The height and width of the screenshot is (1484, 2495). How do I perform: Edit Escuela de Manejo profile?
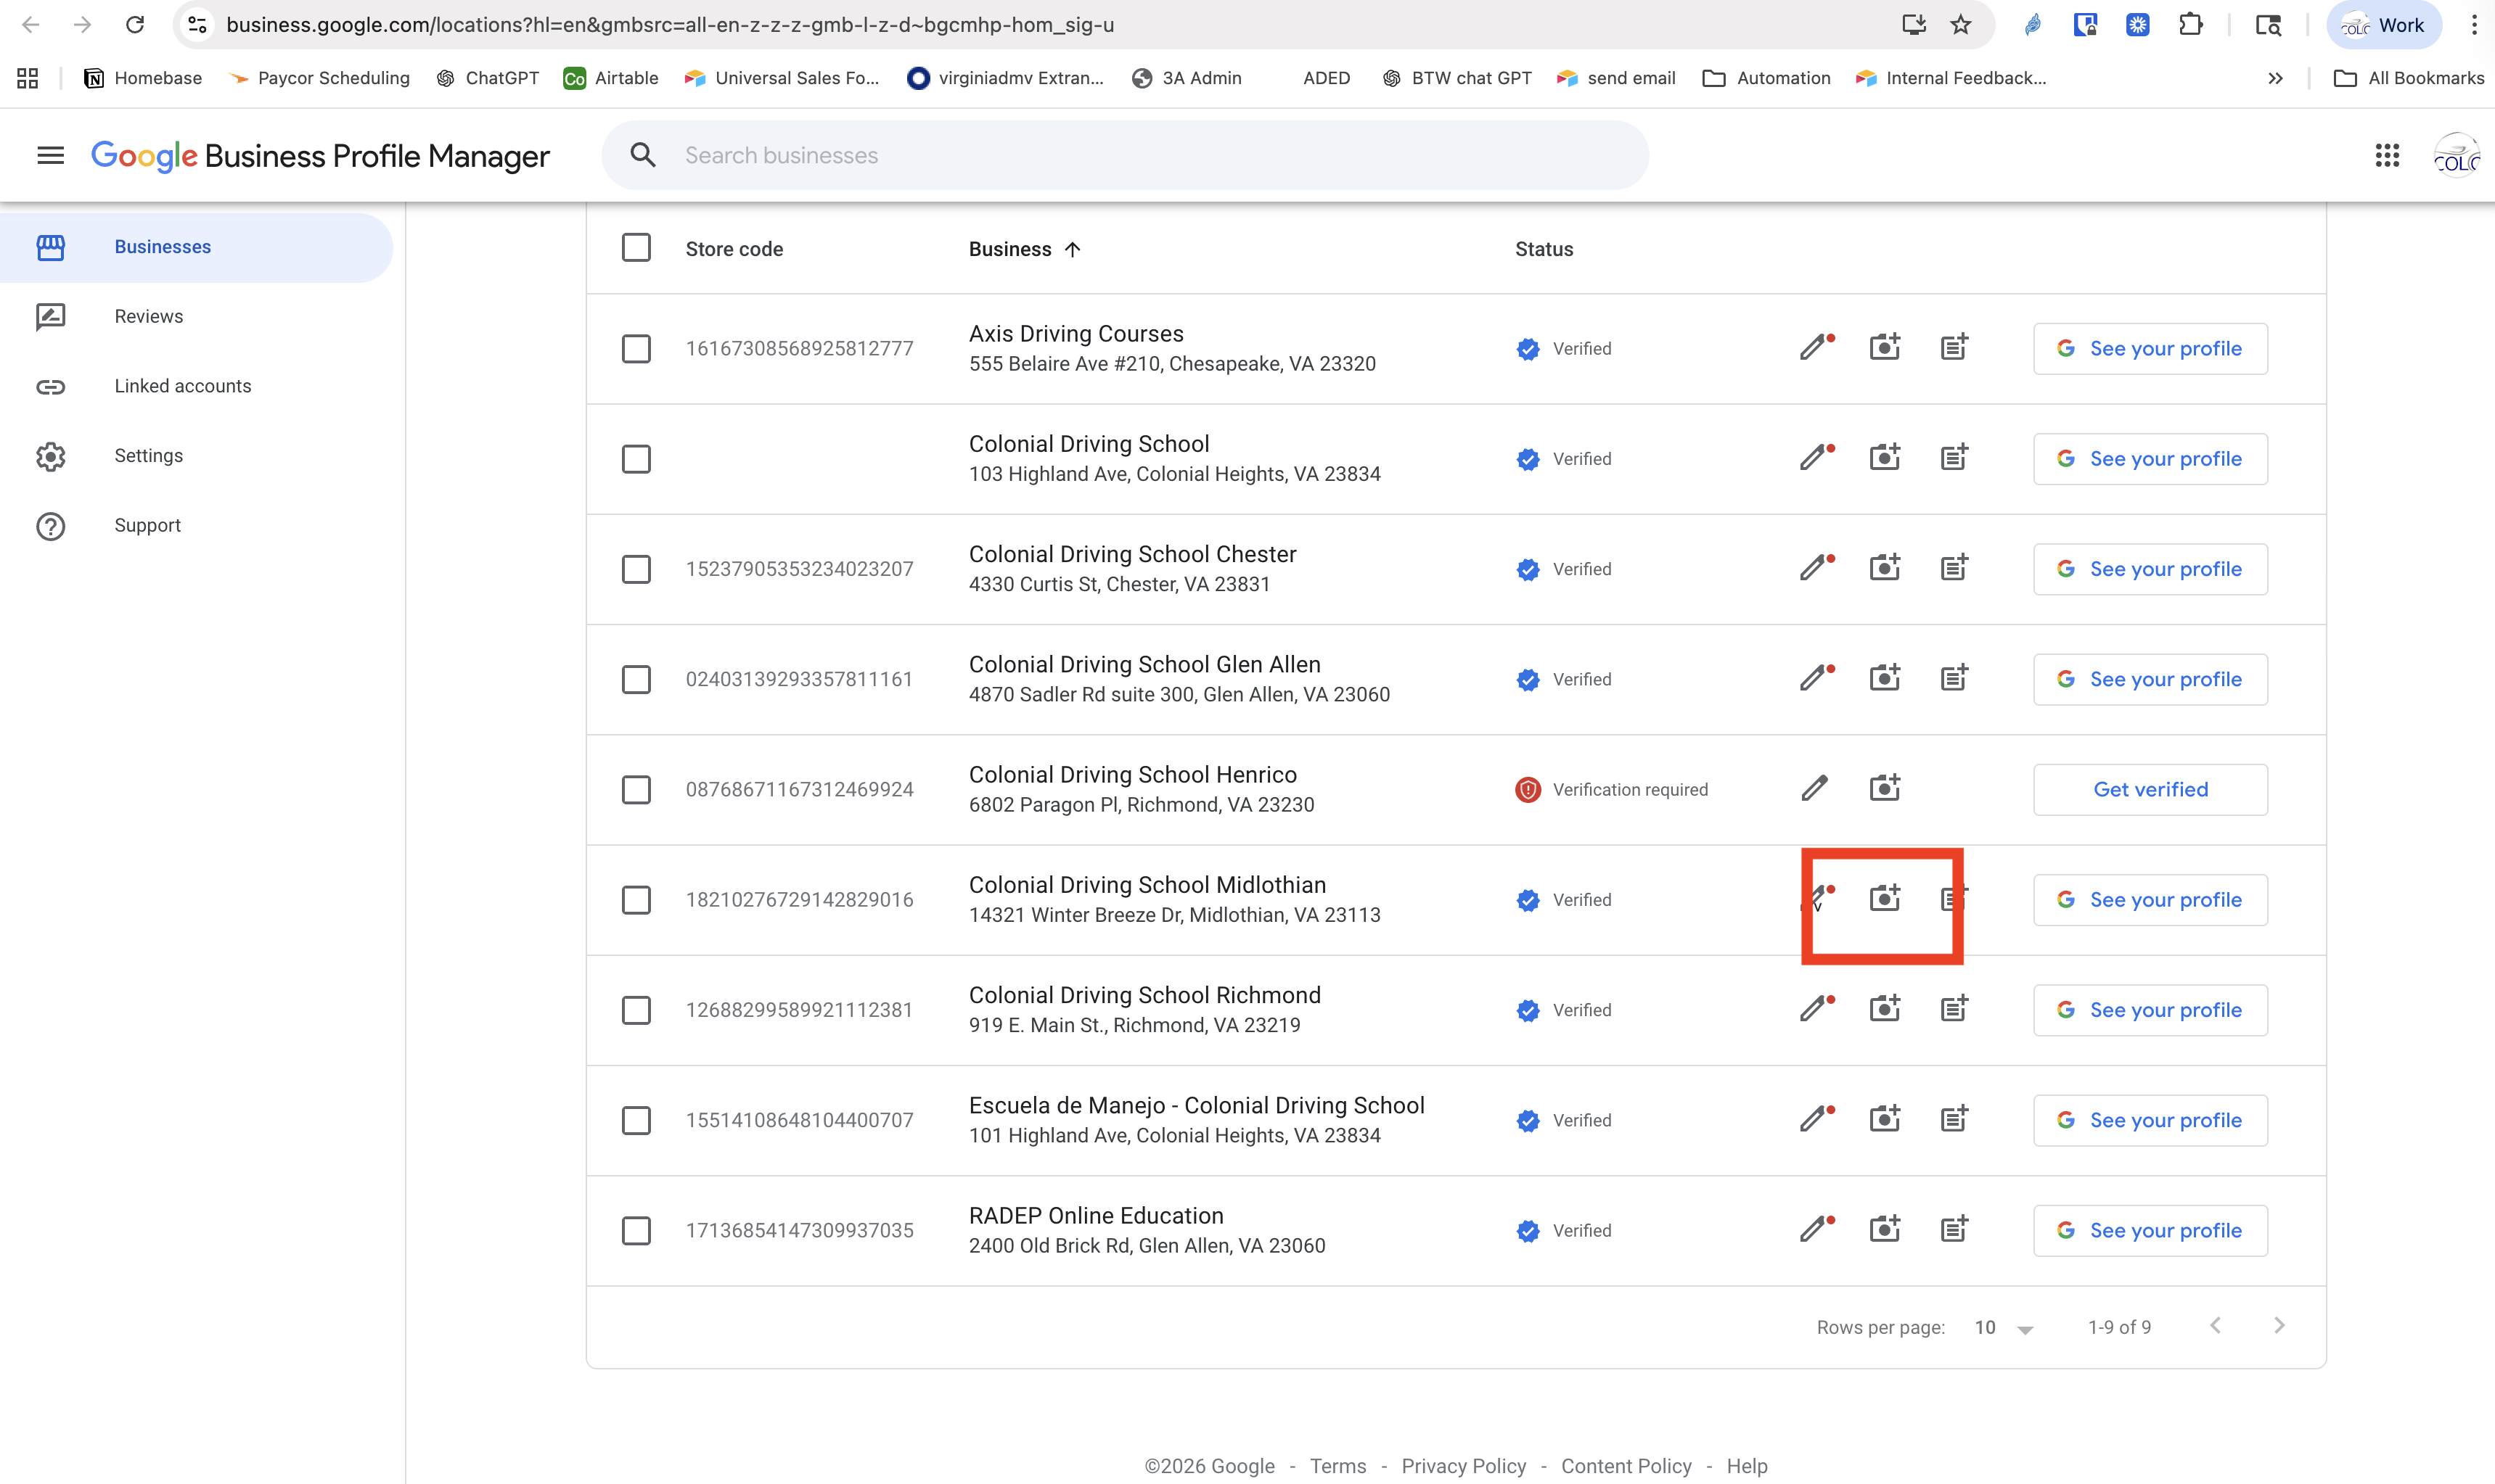click(x=1815, y=1118)
